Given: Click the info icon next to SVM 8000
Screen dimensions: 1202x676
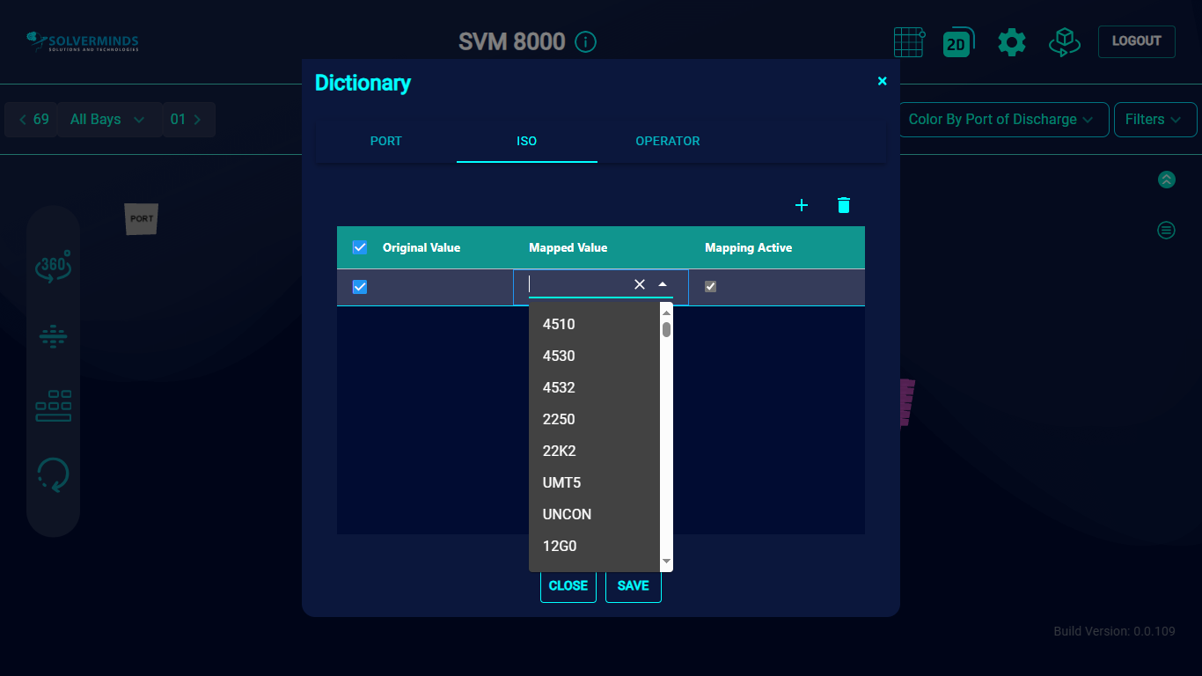Looking at the screenshot, I should pyautogui.click(x=585, y=41).
